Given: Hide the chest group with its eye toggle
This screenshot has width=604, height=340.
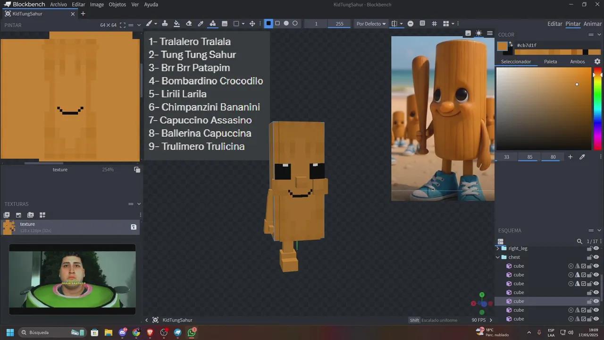Looking at the screenshot, I should click(x=596, y=257).
